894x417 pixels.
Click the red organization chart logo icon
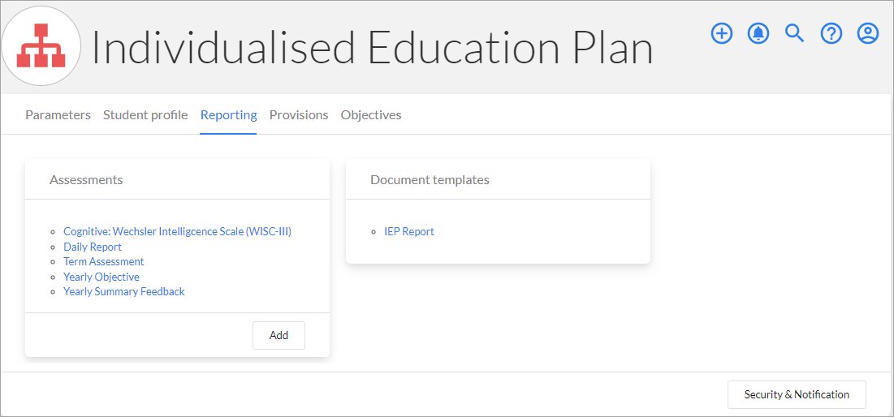point(41,46)
